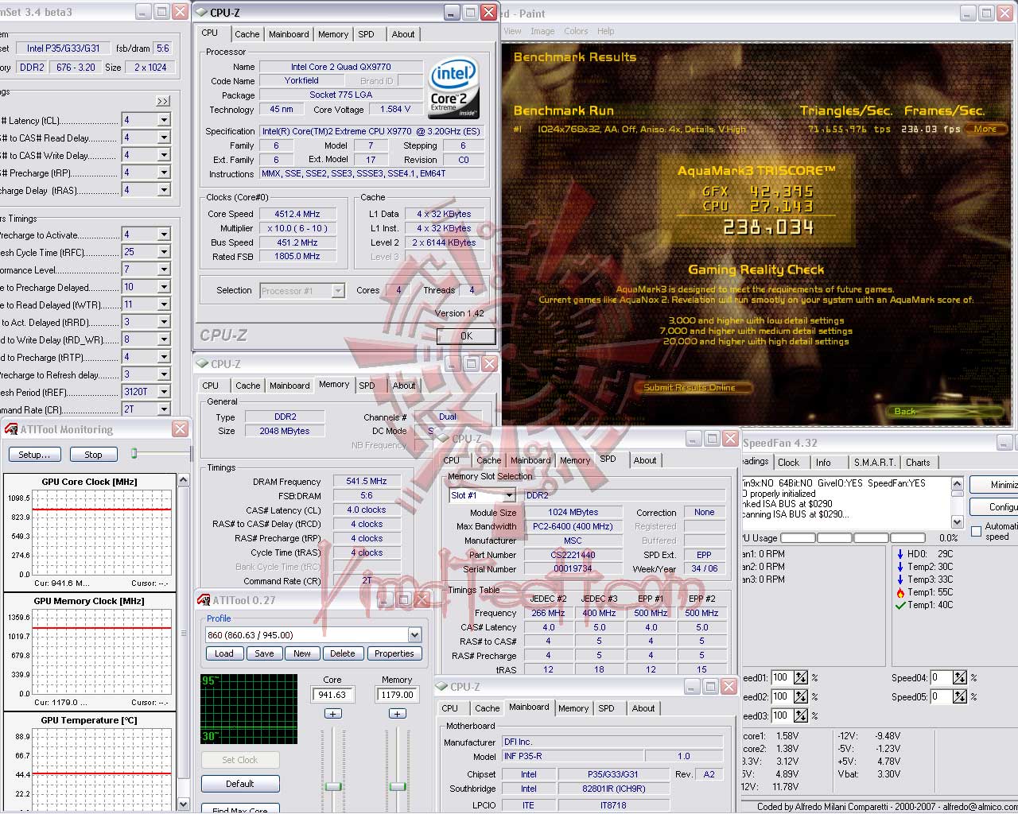The image size is (1018, 814).
Task: Click the SpeedFan log scrollbar down arrow
Action: coord(958,521)
